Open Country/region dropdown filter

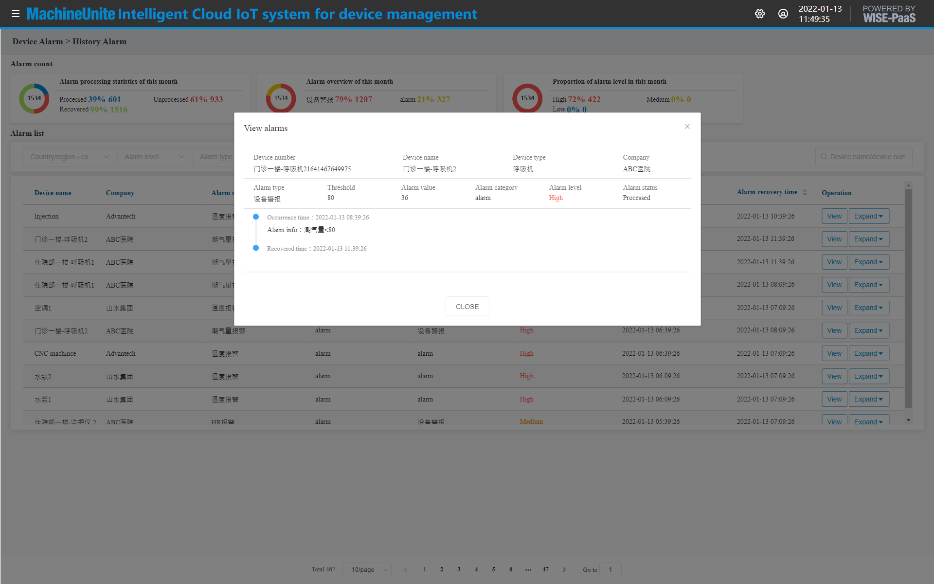(69, 157)
